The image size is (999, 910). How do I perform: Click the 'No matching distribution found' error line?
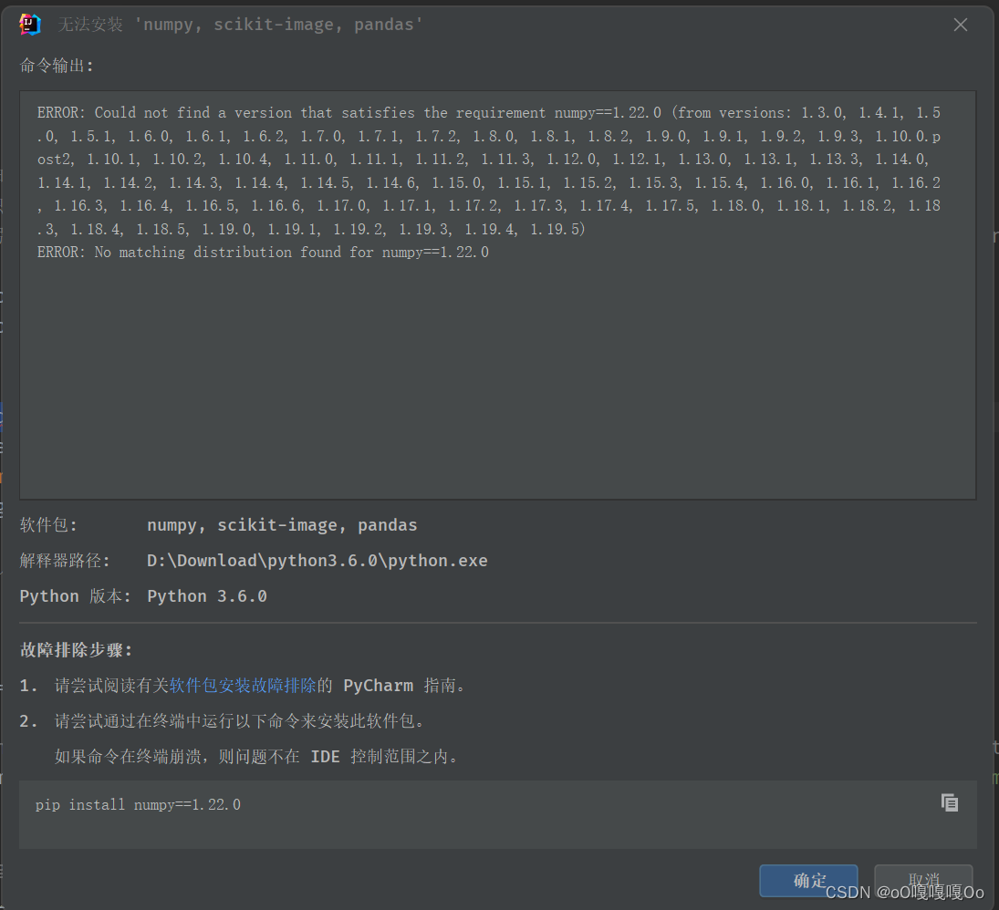[263, 253]
